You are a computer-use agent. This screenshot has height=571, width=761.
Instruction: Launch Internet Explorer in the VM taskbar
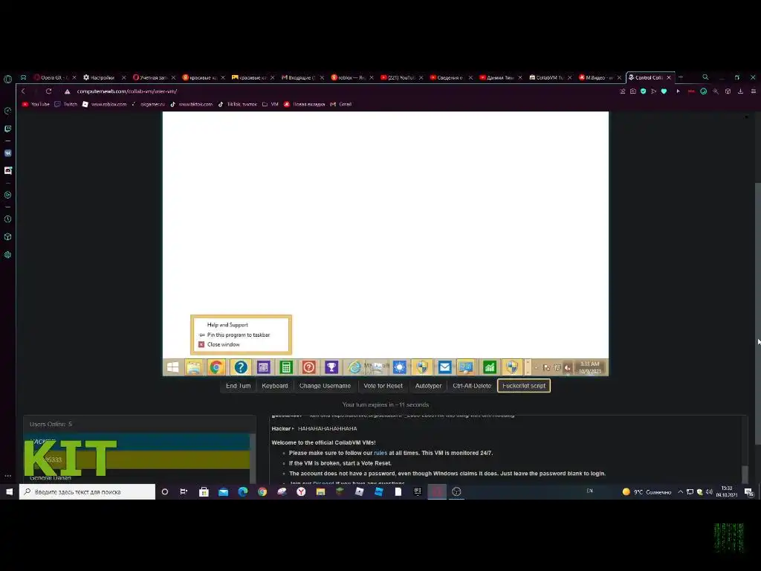point(354,367)
